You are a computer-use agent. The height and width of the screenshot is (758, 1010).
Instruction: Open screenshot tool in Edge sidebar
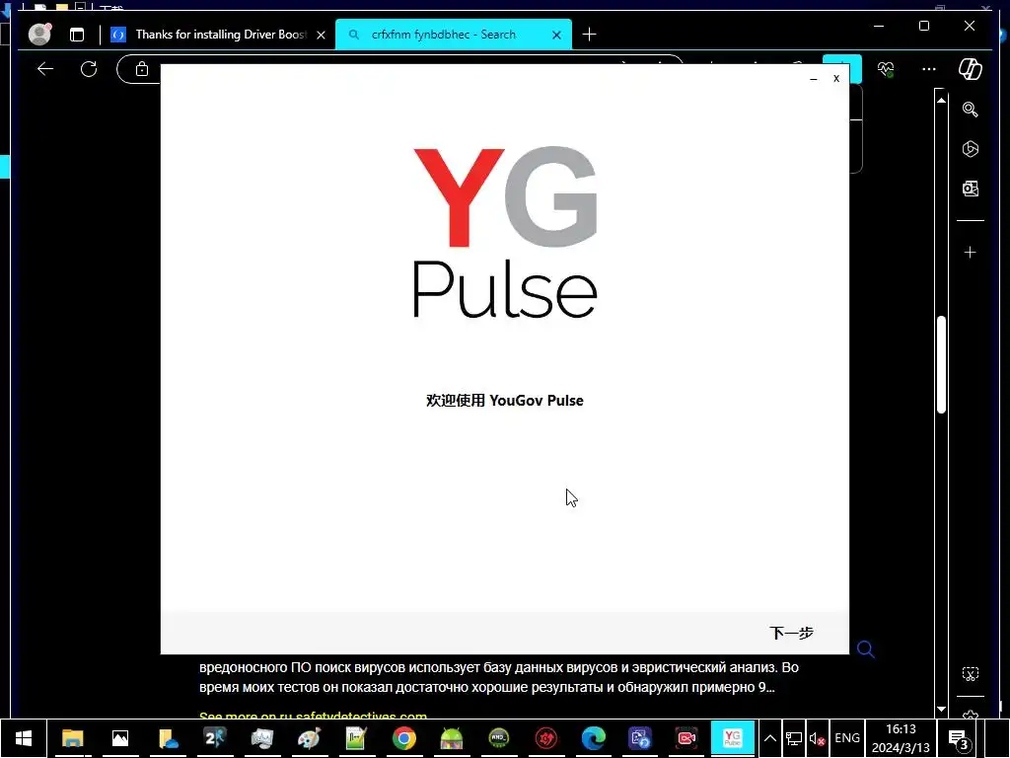971,674
